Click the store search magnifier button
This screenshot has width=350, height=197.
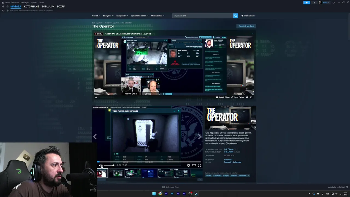[x=235, y=16]
